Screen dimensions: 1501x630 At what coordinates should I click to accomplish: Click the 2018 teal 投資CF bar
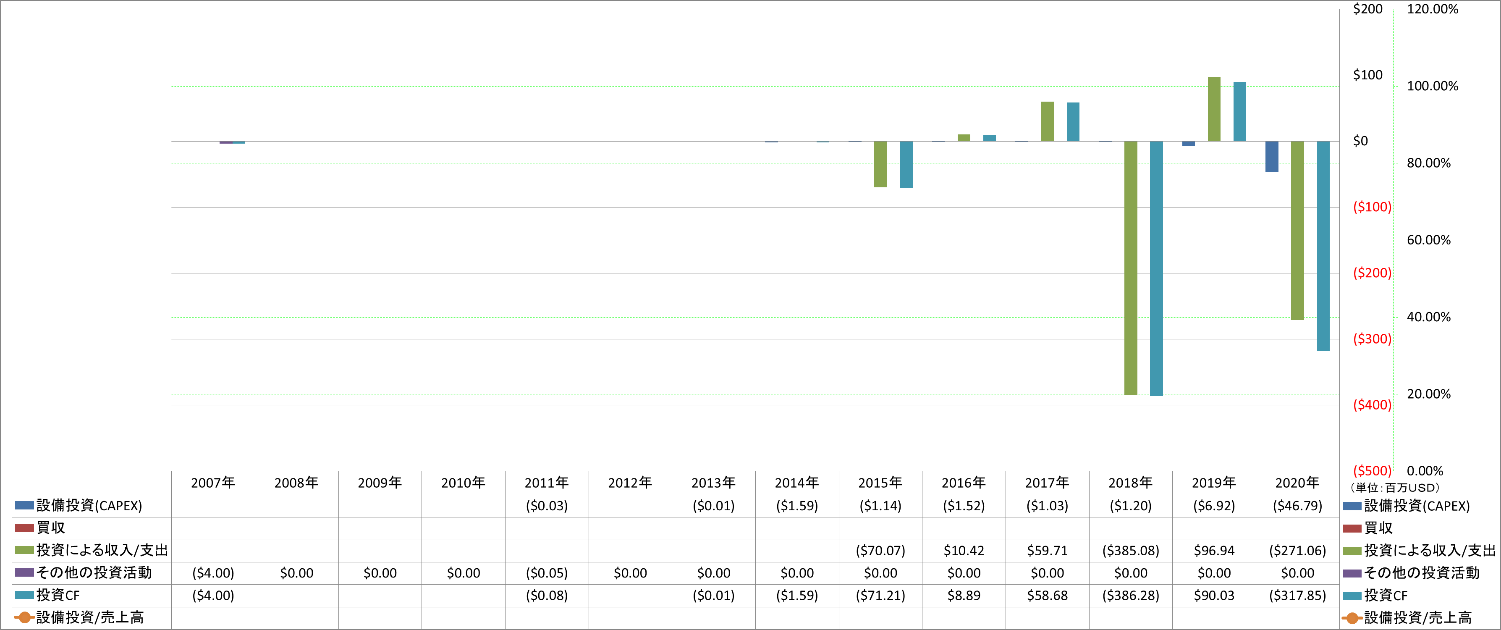pyautogui.click(x=1156, y=269)
